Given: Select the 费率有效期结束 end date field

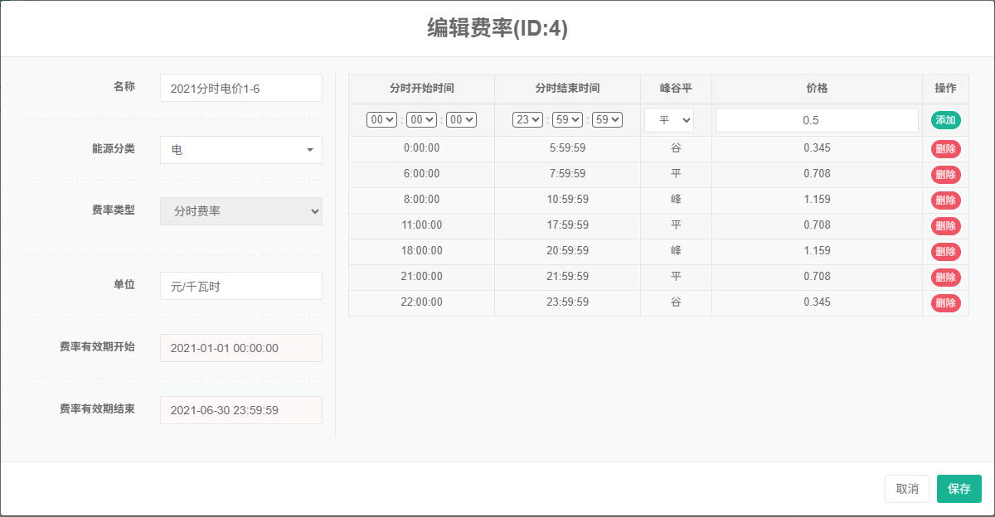Looking at the screenshot, I should click(240, 410).
